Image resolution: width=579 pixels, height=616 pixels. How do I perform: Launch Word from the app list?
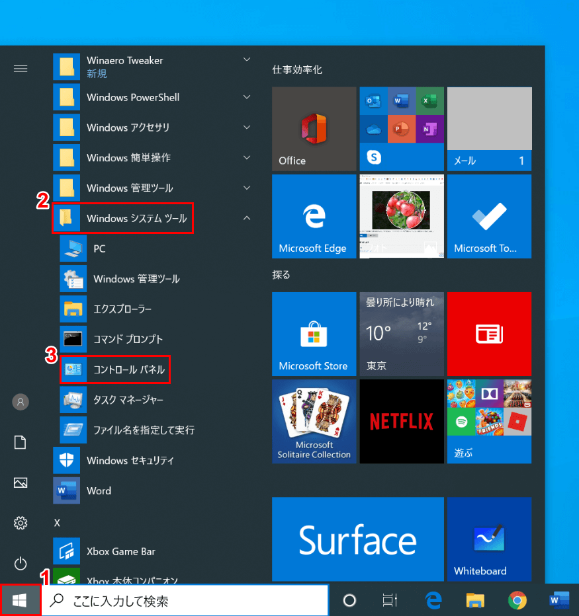(x=154, y=490)
